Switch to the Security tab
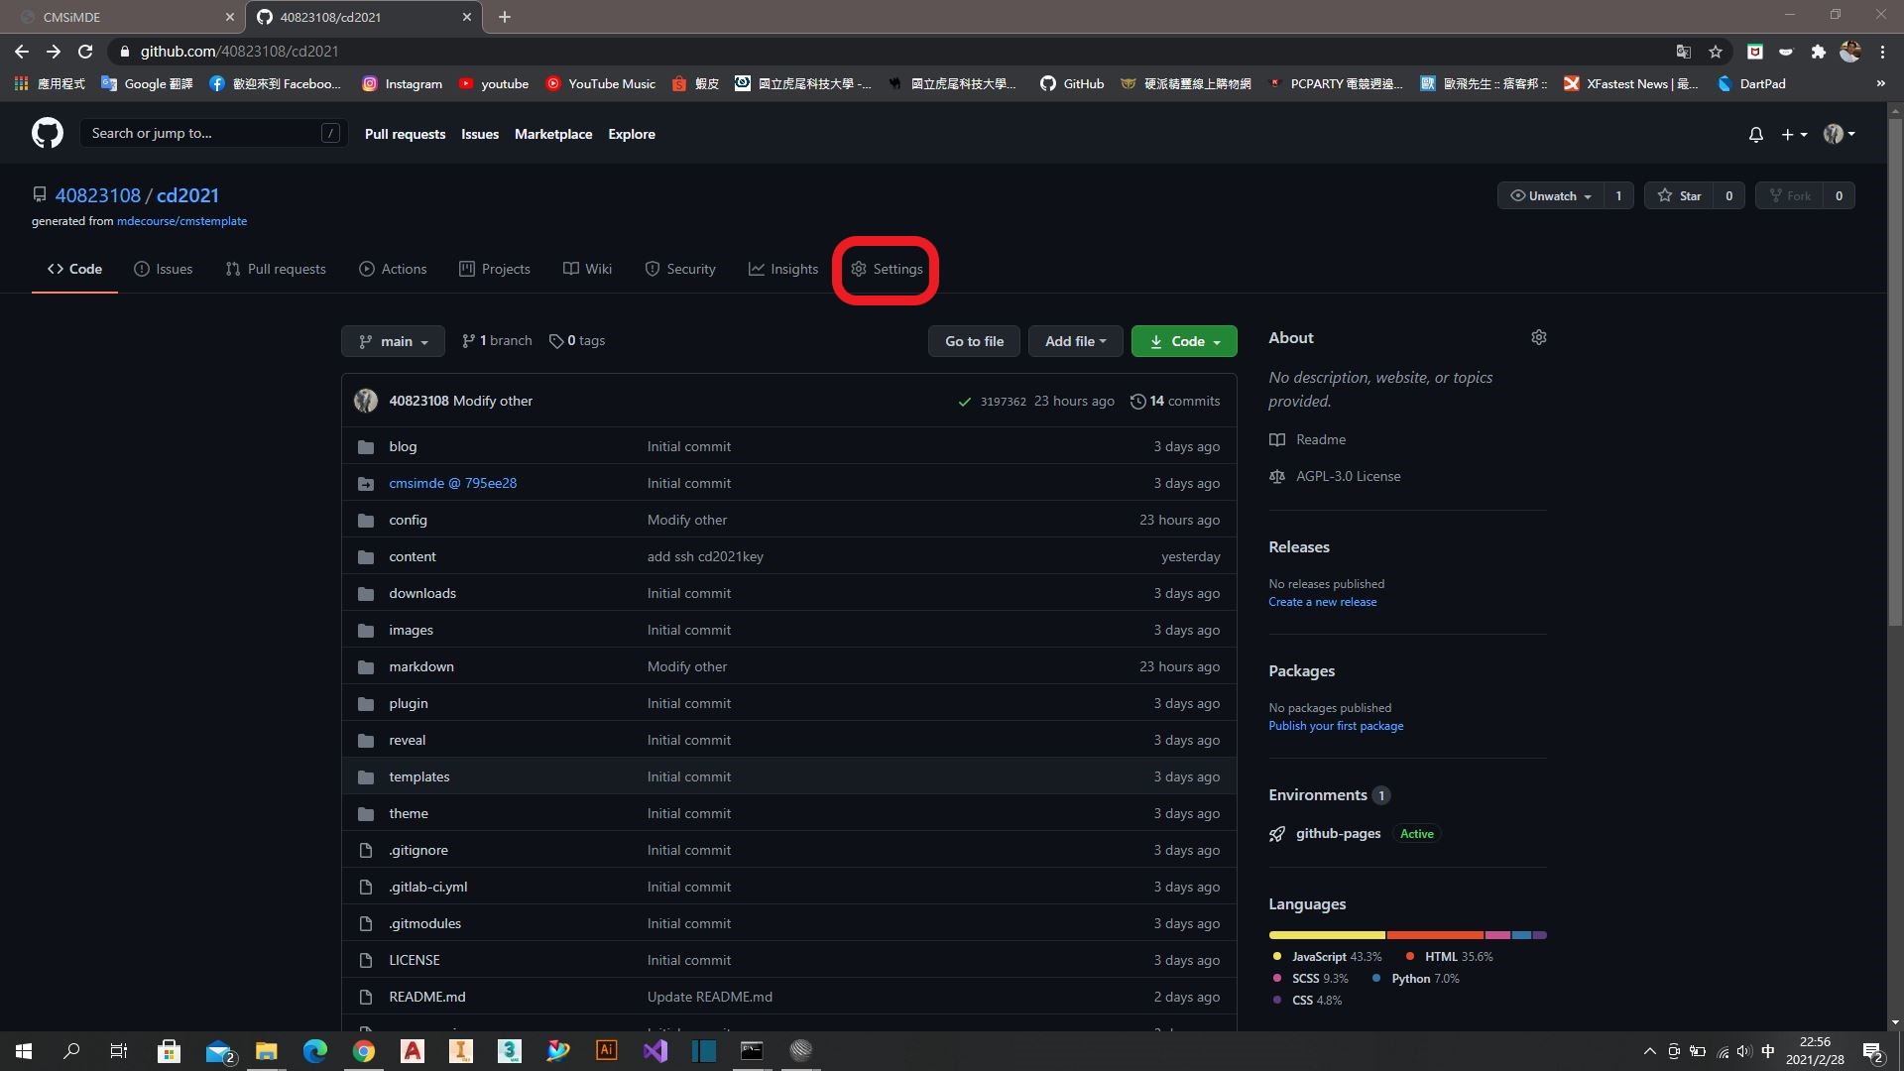 (680, 269)
